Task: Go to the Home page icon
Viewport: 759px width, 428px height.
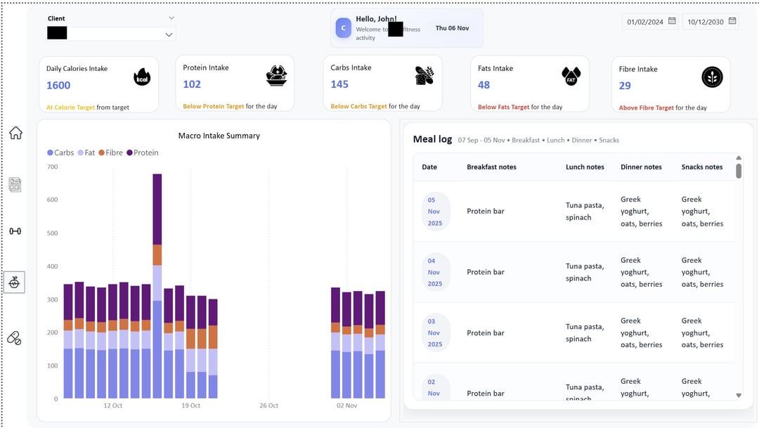Action: click(15, 134)
